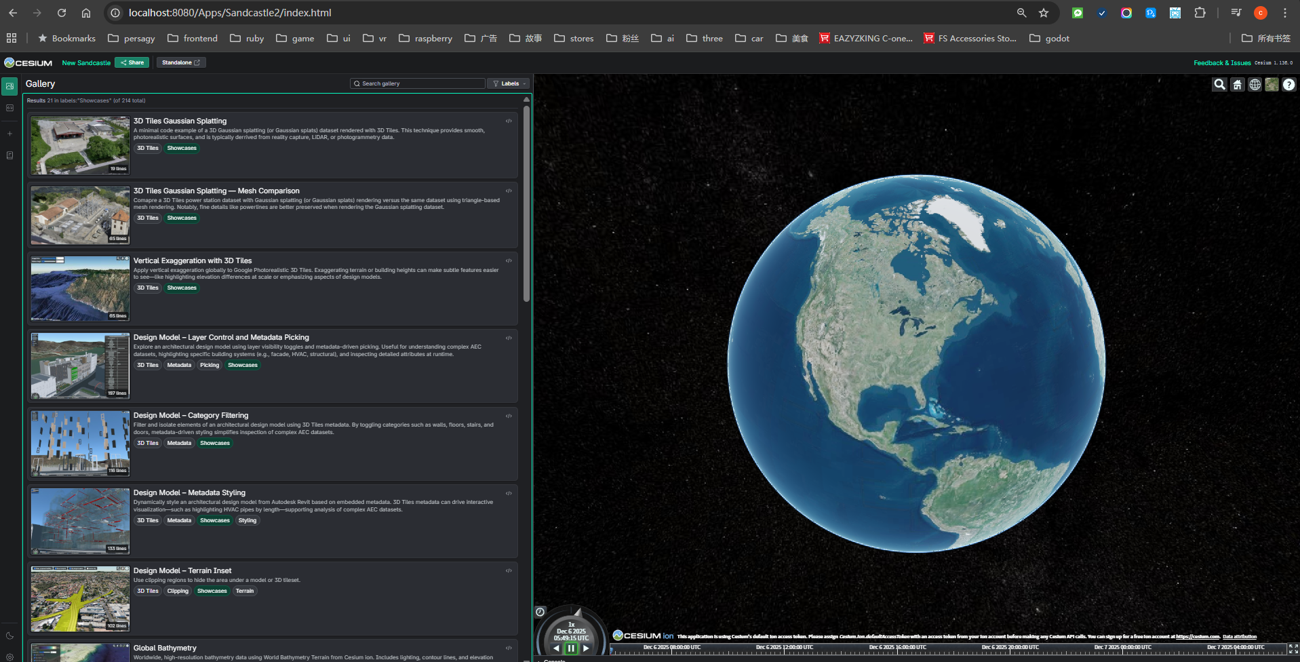Open the 所有书签 all bookmarks folder
The image size is (1300, 662).
coord(1266,39)
